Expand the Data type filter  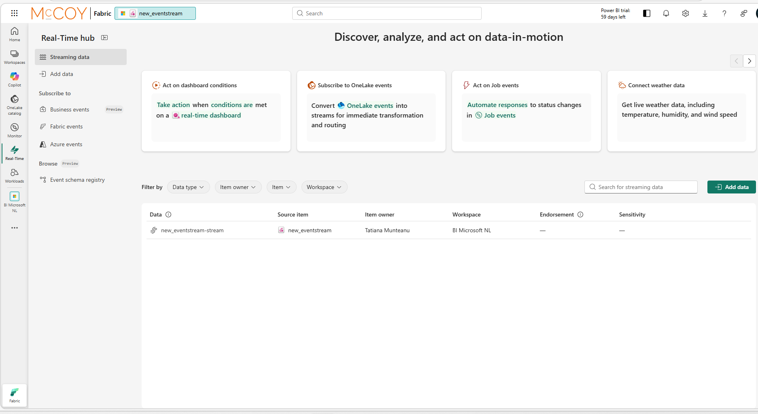(188, 187)
